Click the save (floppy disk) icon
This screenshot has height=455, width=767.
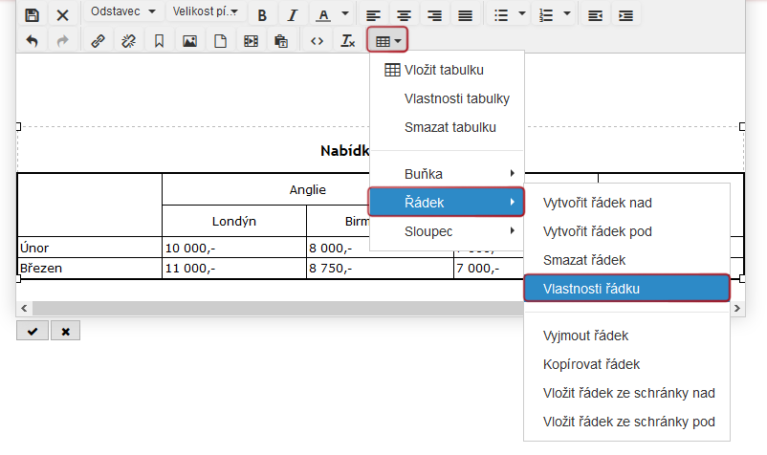click(x=32, y=15)
